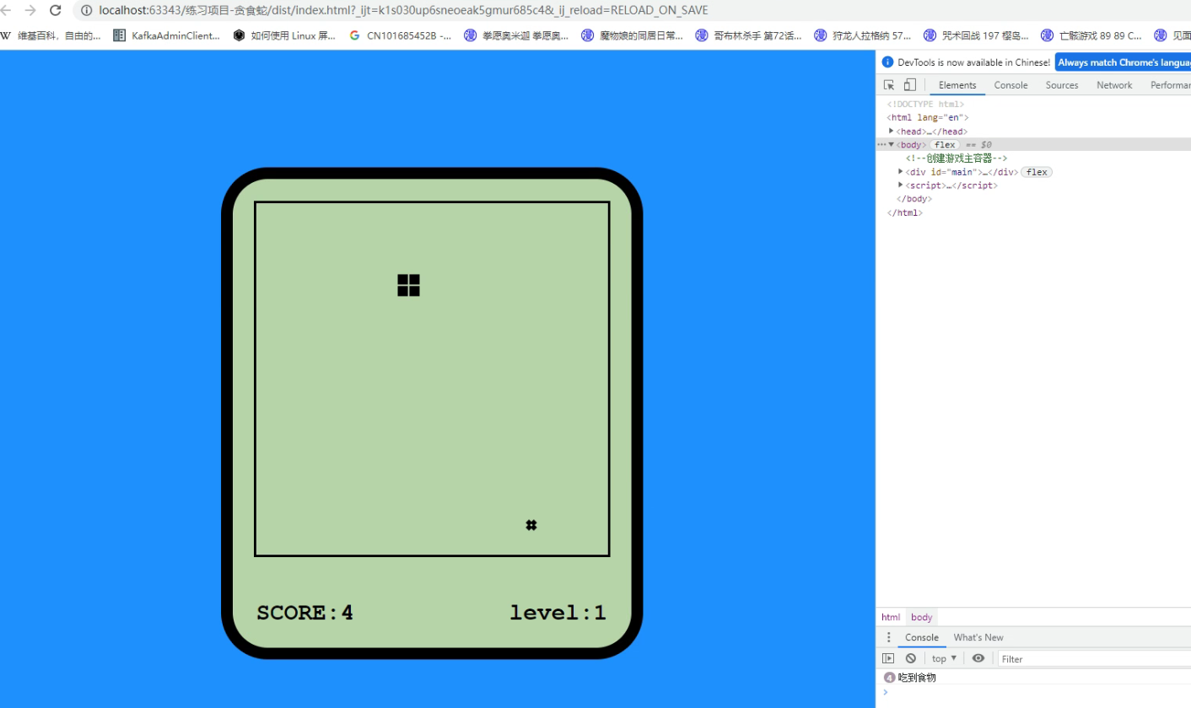The image size is (1191, 708).
Task: Open the top JavaScript context dropdown
Action: tap(945, 658)
